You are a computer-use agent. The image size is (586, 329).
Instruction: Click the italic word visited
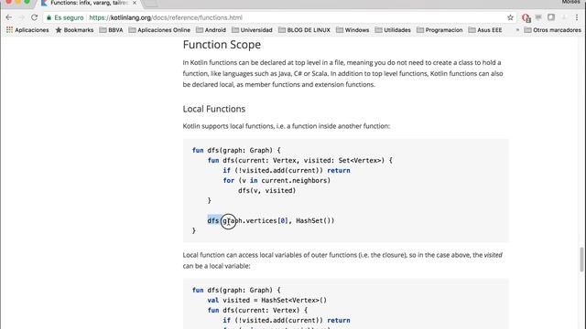[x=493, y=255]
